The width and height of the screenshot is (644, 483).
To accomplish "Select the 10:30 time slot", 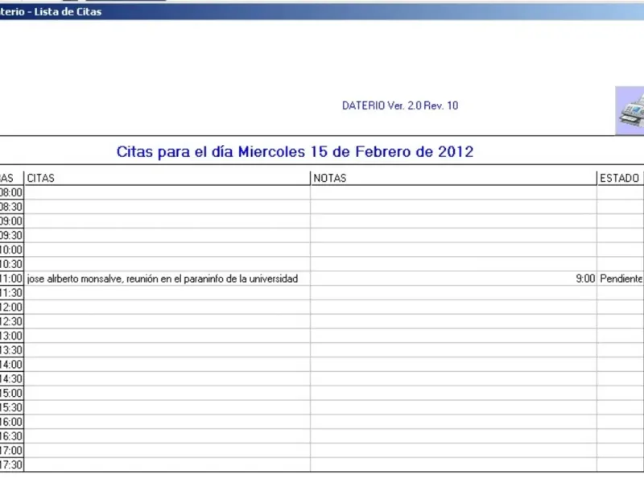I will (x=11, y=265).
